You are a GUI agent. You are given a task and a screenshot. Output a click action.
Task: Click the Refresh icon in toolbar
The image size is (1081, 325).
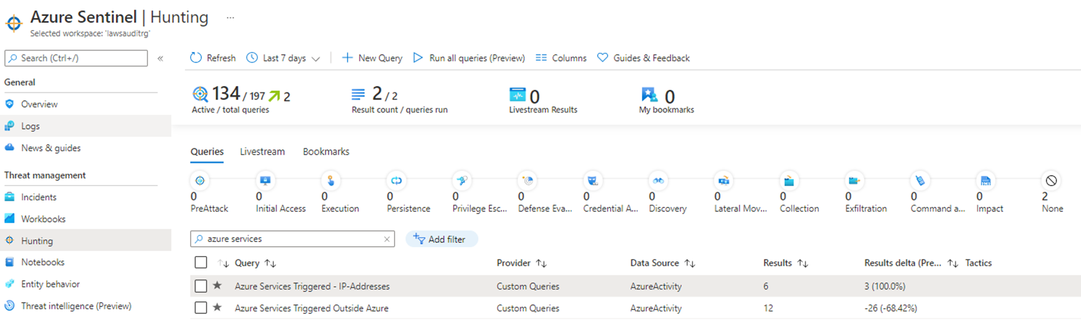(196, 58)
